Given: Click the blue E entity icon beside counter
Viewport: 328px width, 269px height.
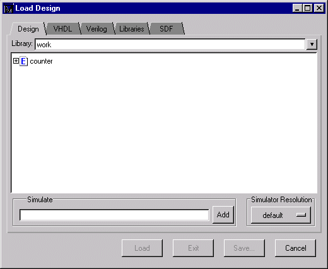Looking at the screenshot, I should click(24, 61).
